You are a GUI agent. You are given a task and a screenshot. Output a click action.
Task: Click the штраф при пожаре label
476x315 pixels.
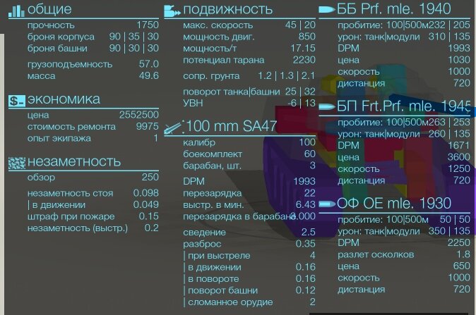click(71, 216)
